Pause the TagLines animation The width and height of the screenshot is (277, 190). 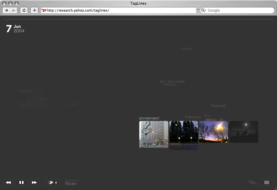click(21, 182)
